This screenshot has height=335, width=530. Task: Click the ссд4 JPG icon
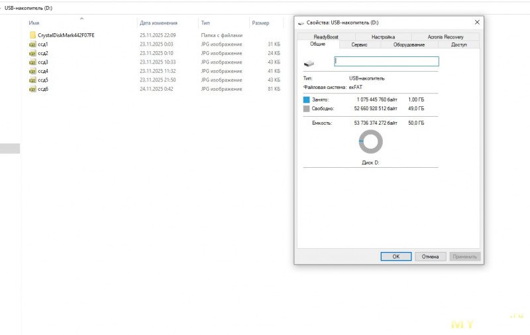click(32, 71)
